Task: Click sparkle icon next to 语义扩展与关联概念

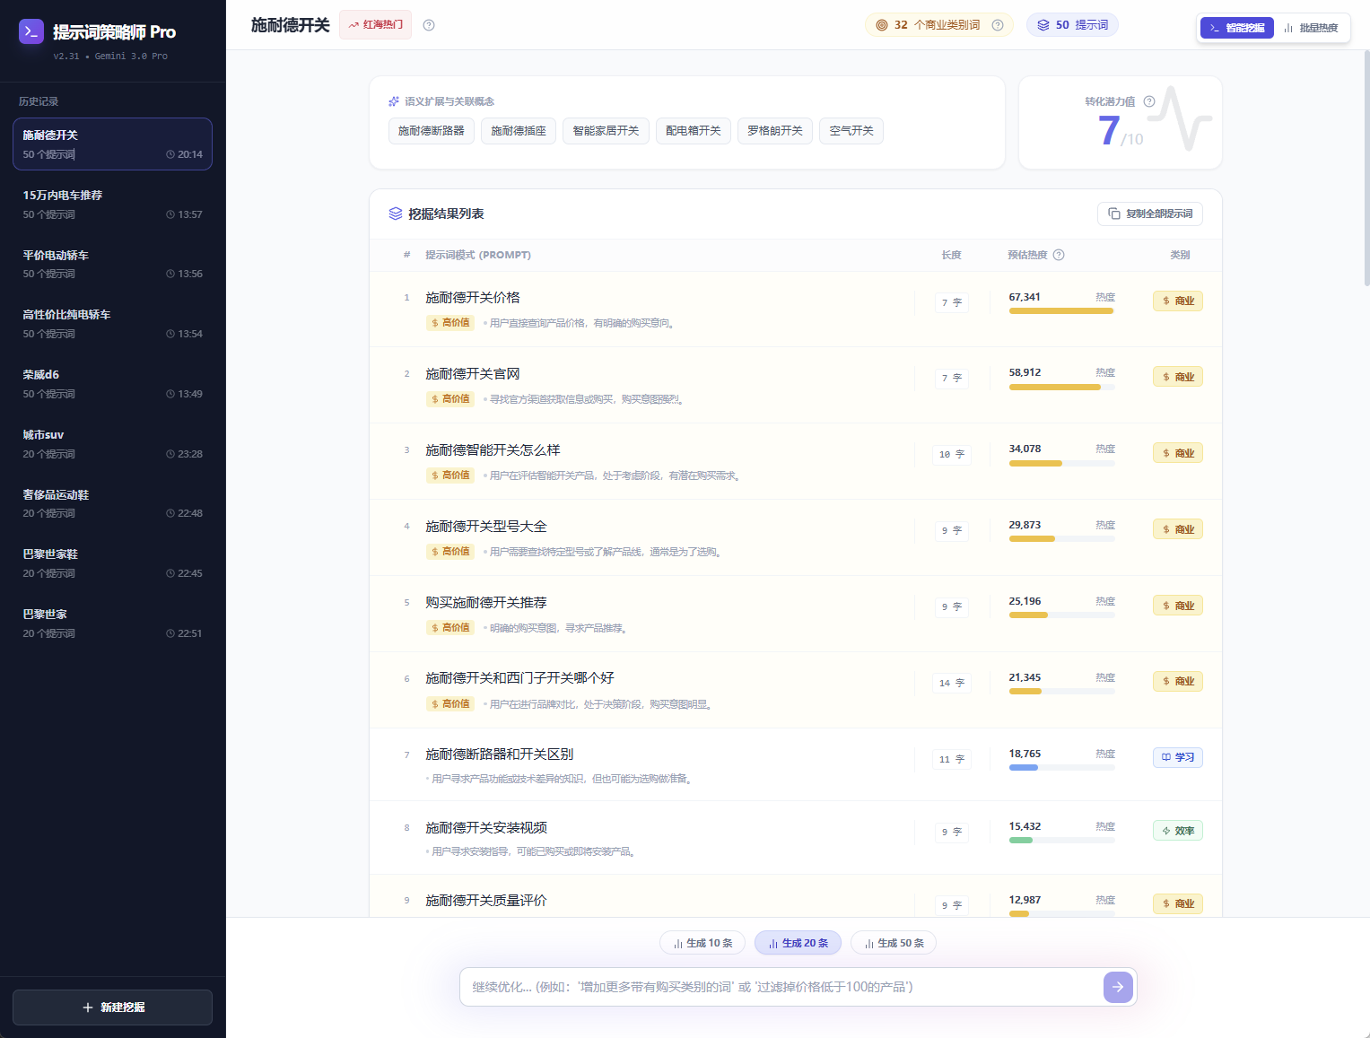Action: tap(394, 101)
